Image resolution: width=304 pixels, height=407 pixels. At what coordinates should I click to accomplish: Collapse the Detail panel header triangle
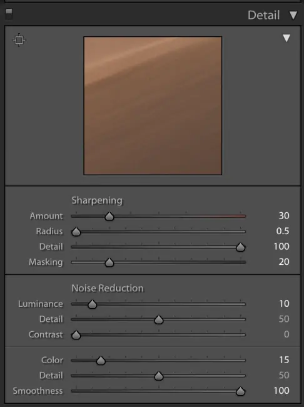pyautogui.click(x=293, y=15)
